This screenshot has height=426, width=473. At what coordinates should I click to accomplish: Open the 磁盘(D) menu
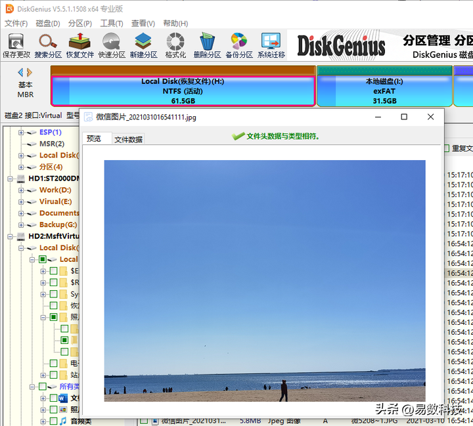pos(48,24)
